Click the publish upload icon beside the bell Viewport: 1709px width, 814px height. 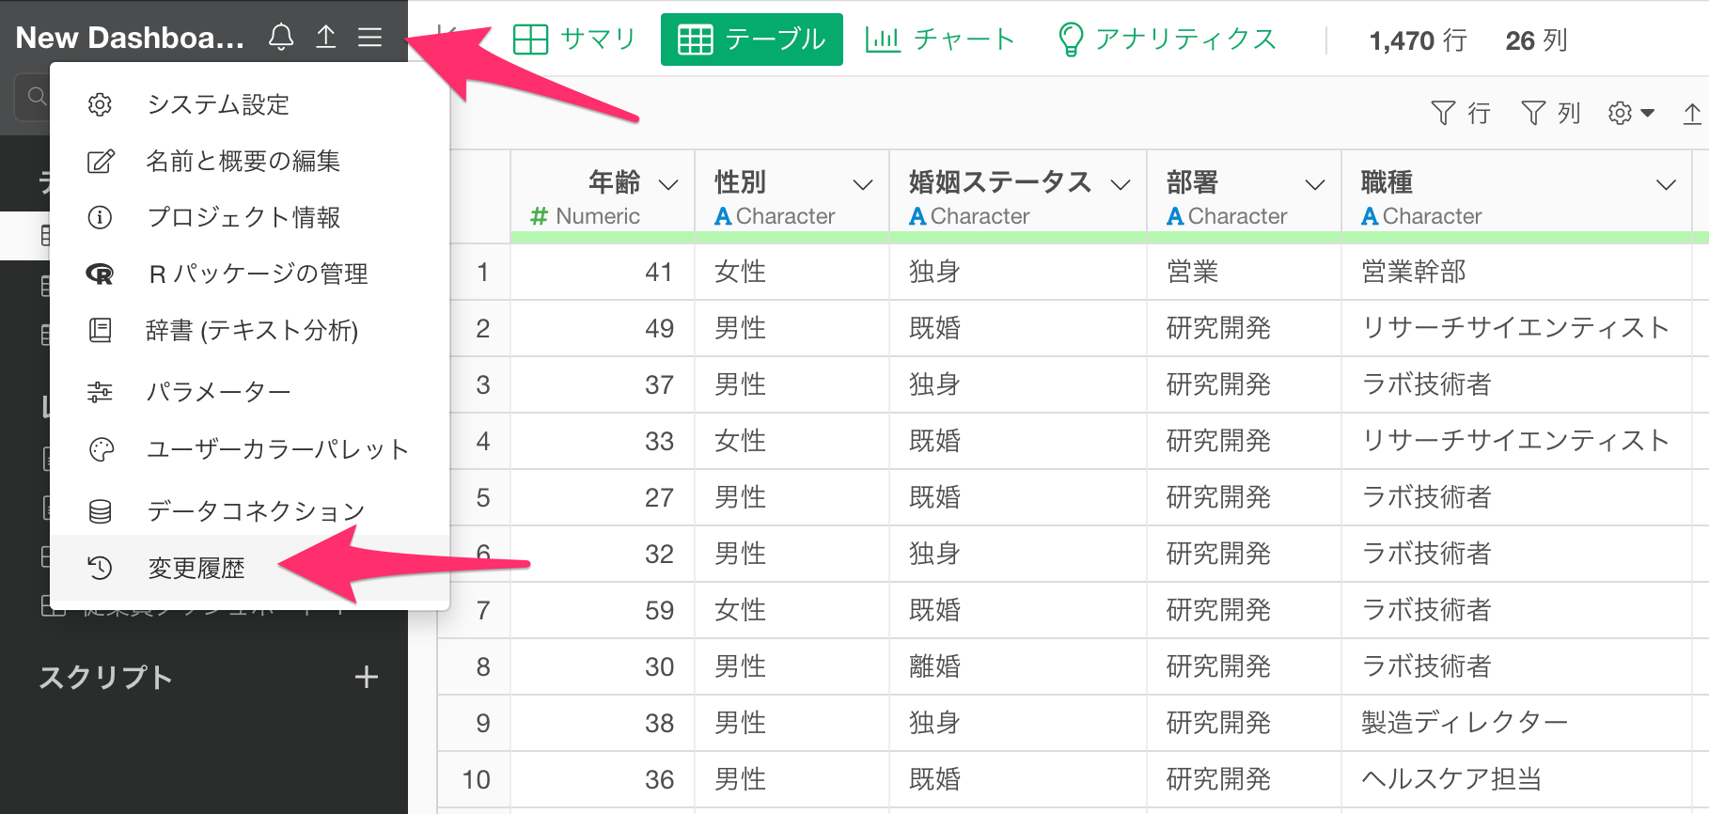(325, 38)
